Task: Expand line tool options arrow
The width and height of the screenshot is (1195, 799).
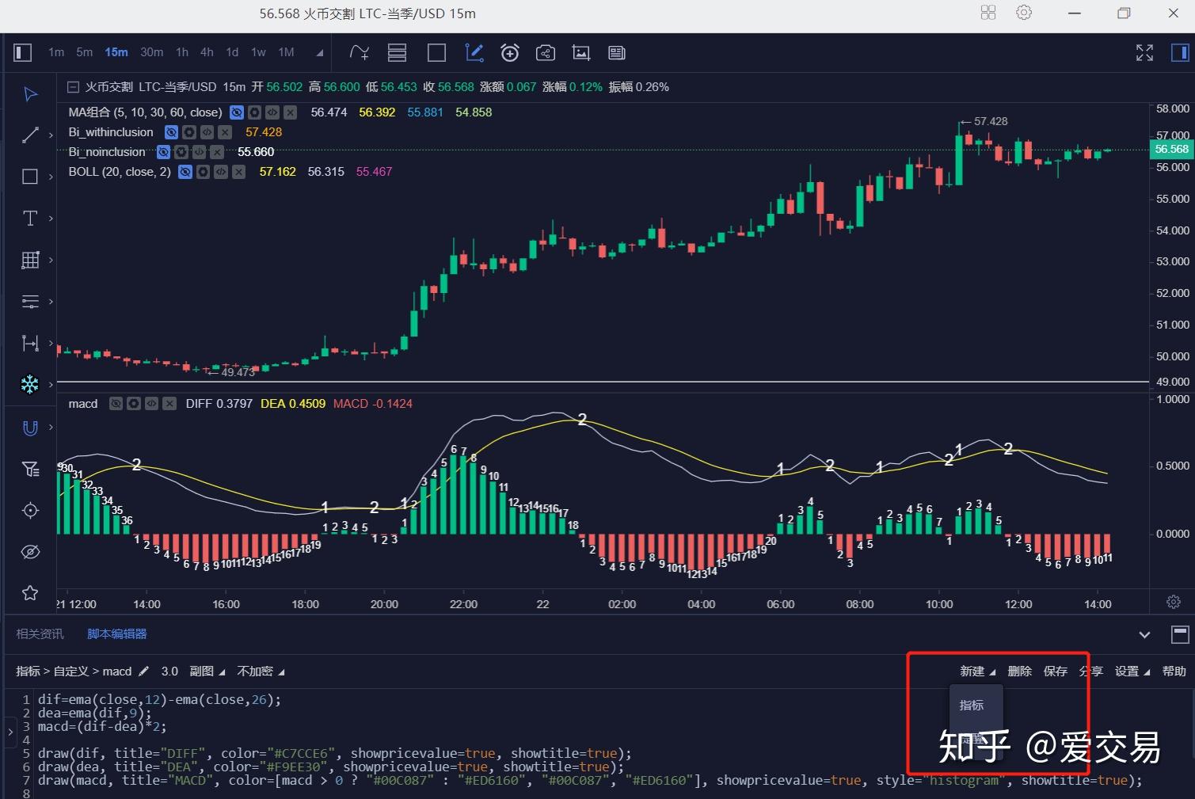Action: click(51, 135)
